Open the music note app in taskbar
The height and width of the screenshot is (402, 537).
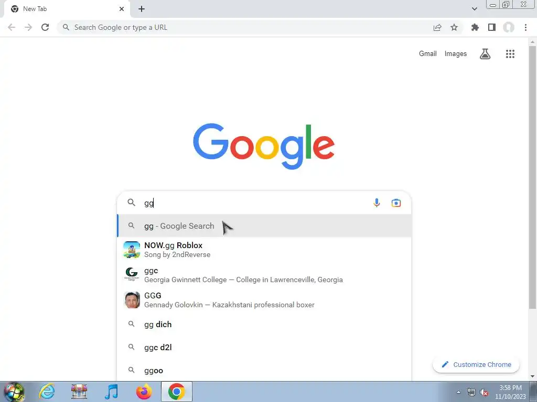[x=111, y=392]
